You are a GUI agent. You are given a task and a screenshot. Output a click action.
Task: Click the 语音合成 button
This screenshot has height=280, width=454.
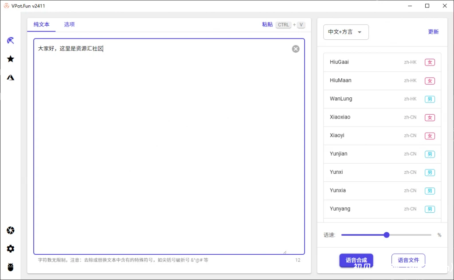coord(356,261)
